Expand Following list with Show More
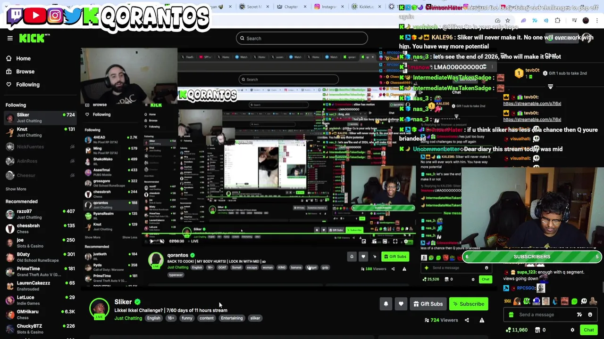The image size is (604, 339). [16, 189]
